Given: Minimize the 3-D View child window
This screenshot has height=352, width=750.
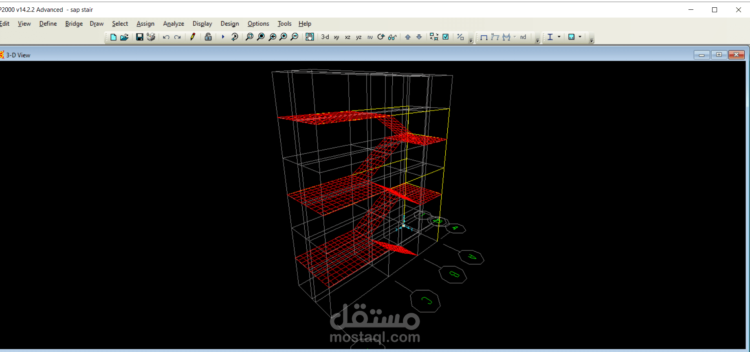Looking at the screenshot, I should point(702,55).
